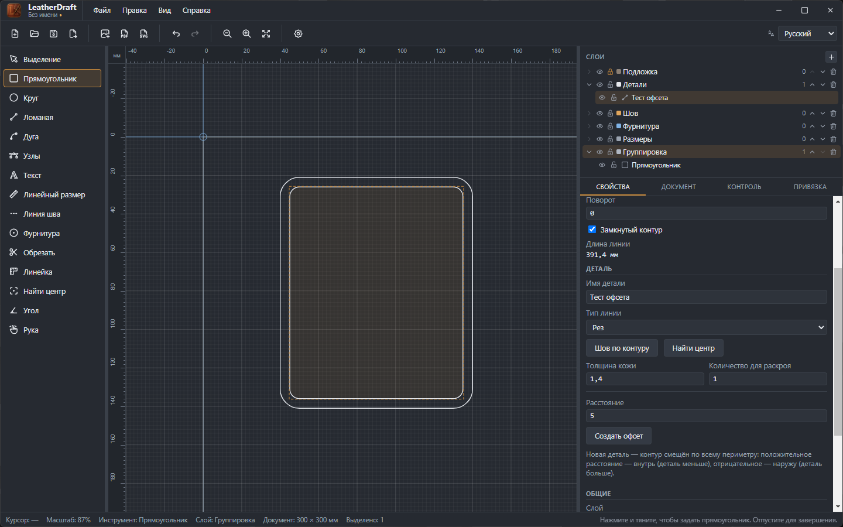Open the Правка menu
Image resolution: width=843 pixels, height=527 pixels.
click(135, 11)
